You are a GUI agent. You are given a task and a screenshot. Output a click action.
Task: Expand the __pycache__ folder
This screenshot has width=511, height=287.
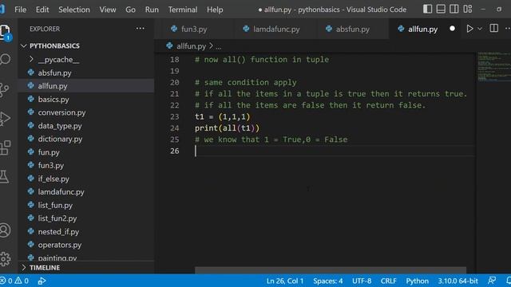(x=58, y=60)
